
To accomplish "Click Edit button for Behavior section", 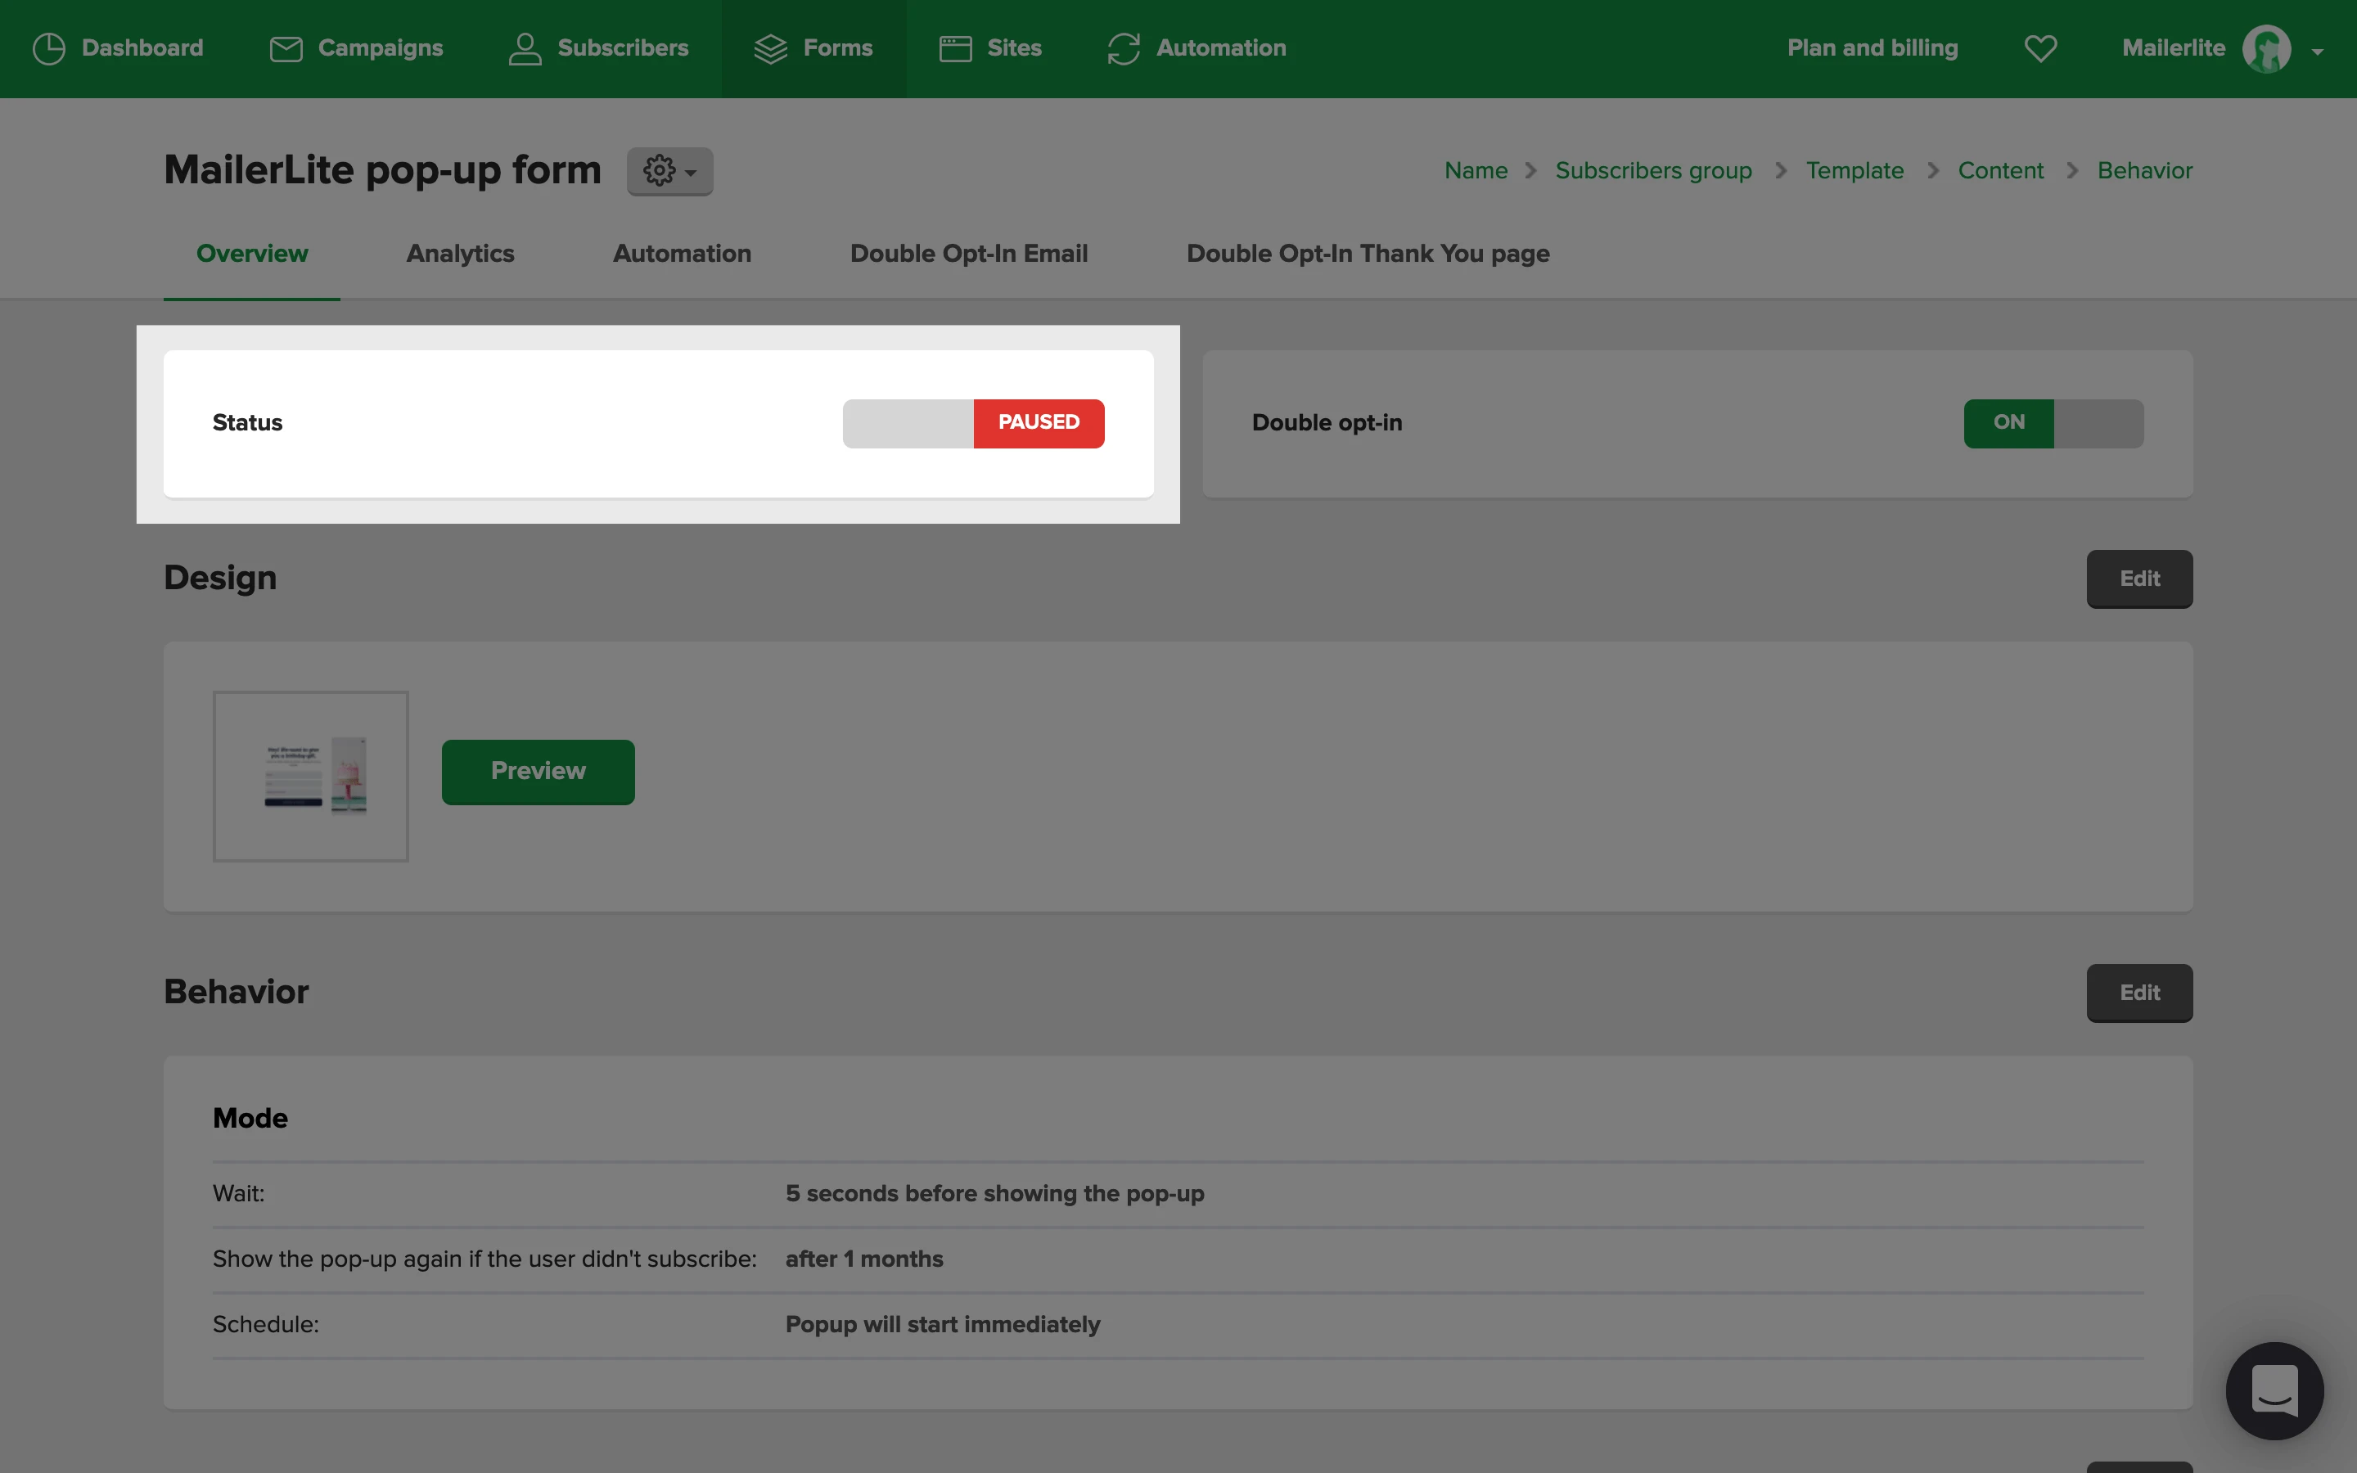I will 2138,993.
